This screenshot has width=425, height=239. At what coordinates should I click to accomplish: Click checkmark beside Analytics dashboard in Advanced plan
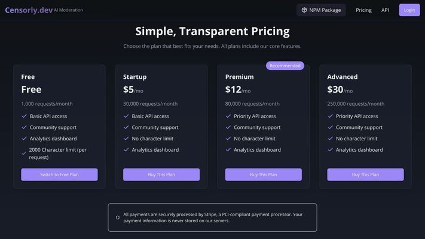(330, 149)
